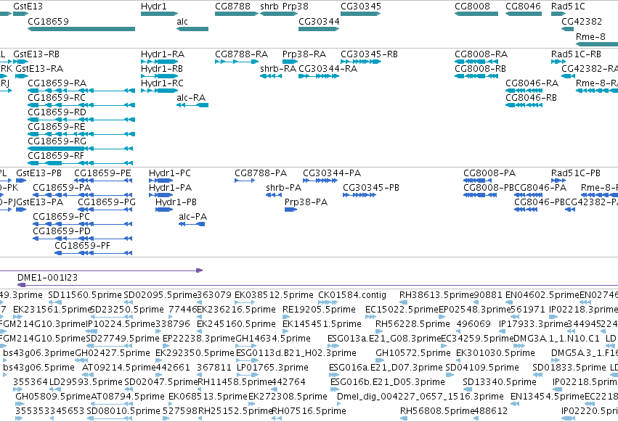Select transcript Hydr1-RB
The height and width of the screenshot is (422, 618).
click(x=162, y=68)
